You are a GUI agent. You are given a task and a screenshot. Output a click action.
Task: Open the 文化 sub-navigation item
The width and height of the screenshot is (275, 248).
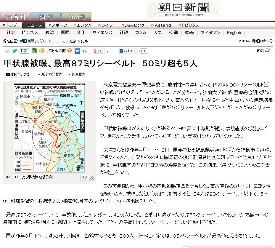[81, 33]
